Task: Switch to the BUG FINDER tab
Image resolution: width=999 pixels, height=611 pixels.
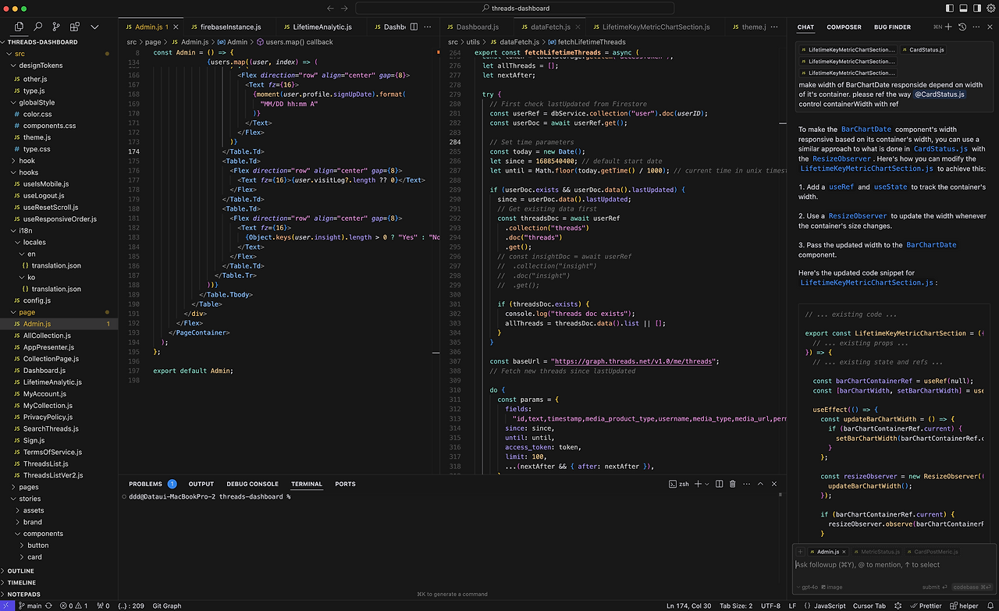Action: click(x=892, y=27)
